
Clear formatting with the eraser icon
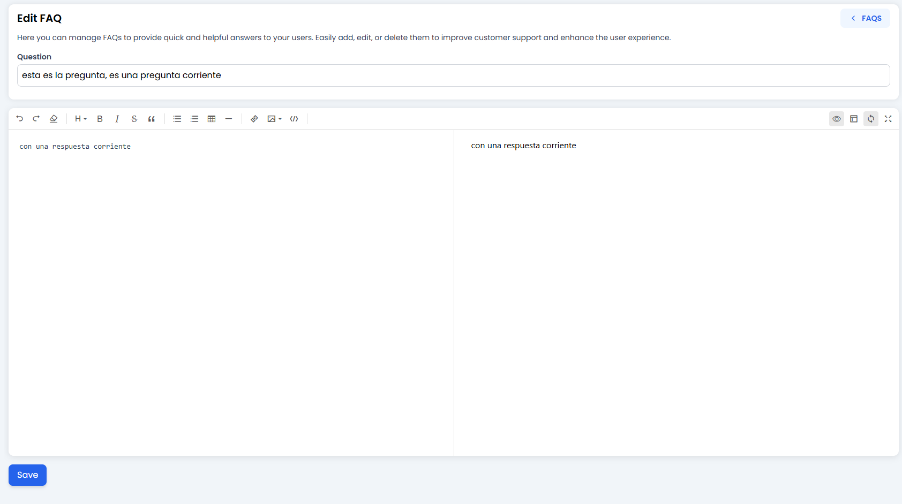(54, 119)
